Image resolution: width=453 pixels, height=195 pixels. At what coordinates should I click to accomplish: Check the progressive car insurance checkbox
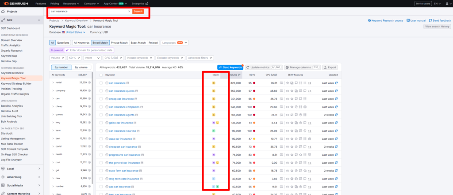pyautogui.click(x=101, y=155)
